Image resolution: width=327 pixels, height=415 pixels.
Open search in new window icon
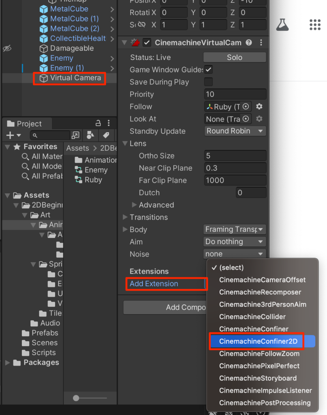click(75, 135)
